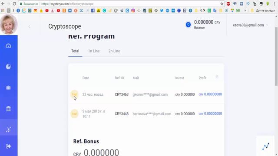Click the email gkonov****@gmail.com

click(150, 94)
